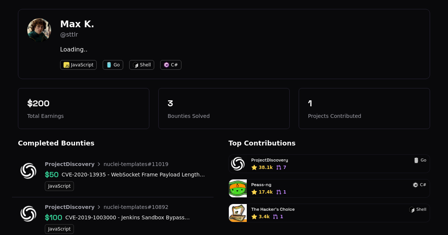Open the nuclei-templates#11019 link
The height and width of the screenshot is (235, 448).
tap(136, 164)
